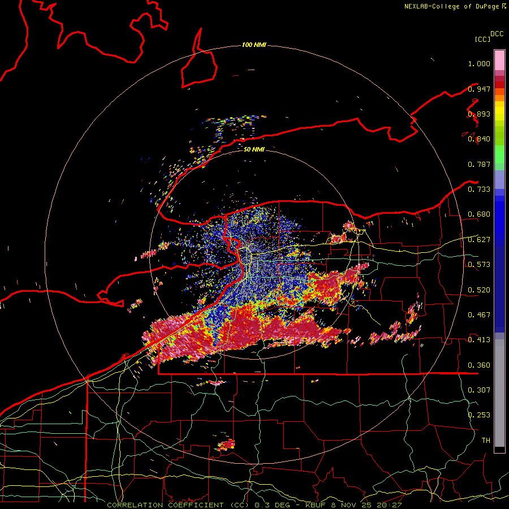Click the 100 NMI range ring label

[x=254, y=45]
